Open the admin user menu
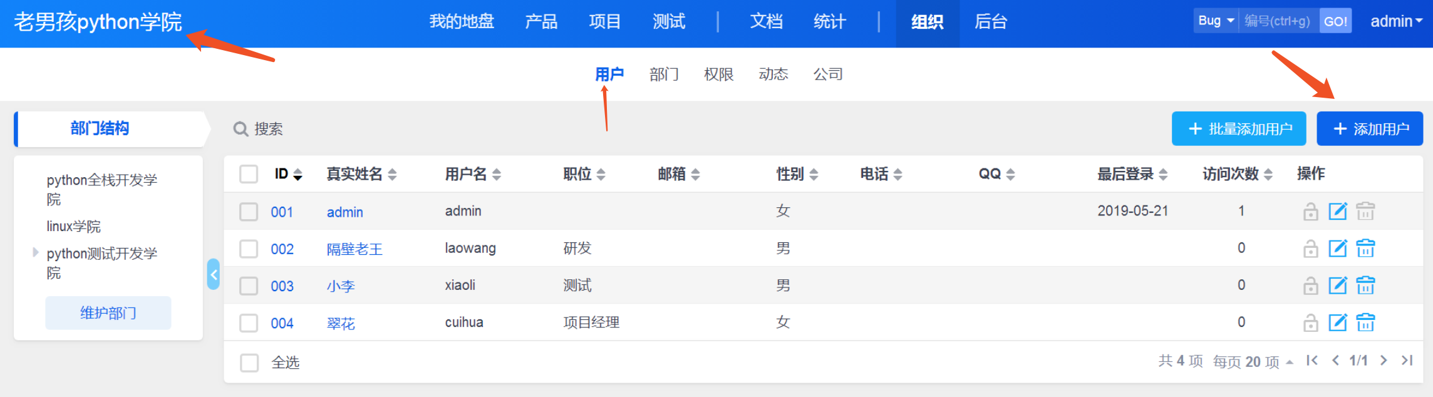The width and height of the screenshot is (1433, 397). (x=1395, y=21)
